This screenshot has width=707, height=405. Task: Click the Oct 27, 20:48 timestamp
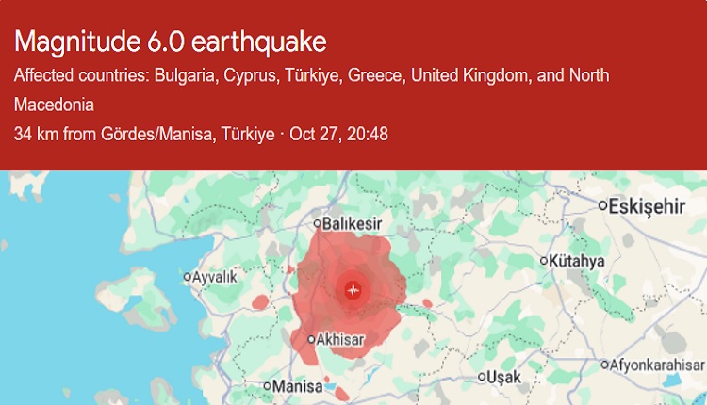(339, 134)
